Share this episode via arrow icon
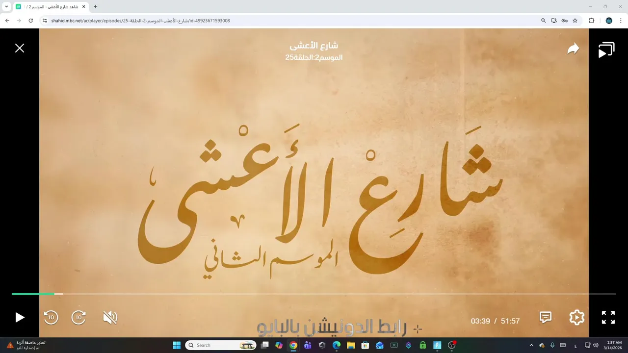This screenshot has height=353, width=628. [573, 49]
